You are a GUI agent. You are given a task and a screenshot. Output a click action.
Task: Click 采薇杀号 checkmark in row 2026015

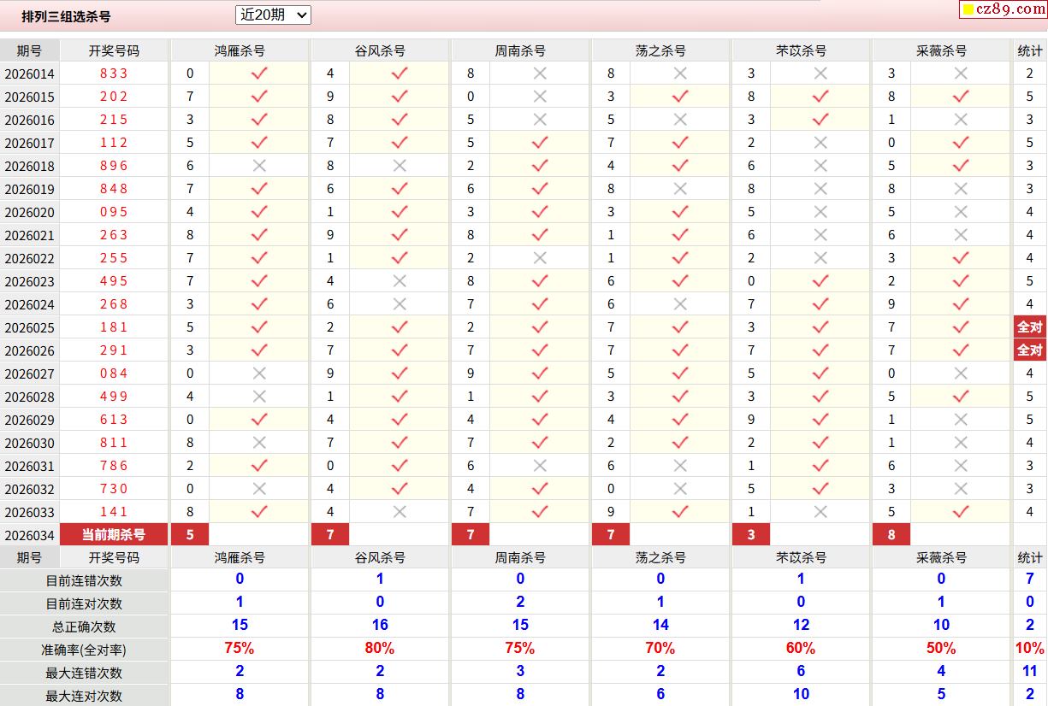point(961,97)
